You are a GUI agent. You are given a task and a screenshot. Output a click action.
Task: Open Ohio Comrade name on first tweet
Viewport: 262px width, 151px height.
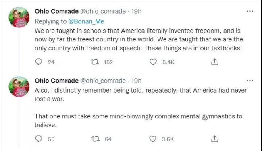[56, 11]
